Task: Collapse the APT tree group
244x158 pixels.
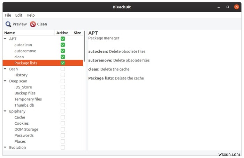Action: (x=5, y=39)
